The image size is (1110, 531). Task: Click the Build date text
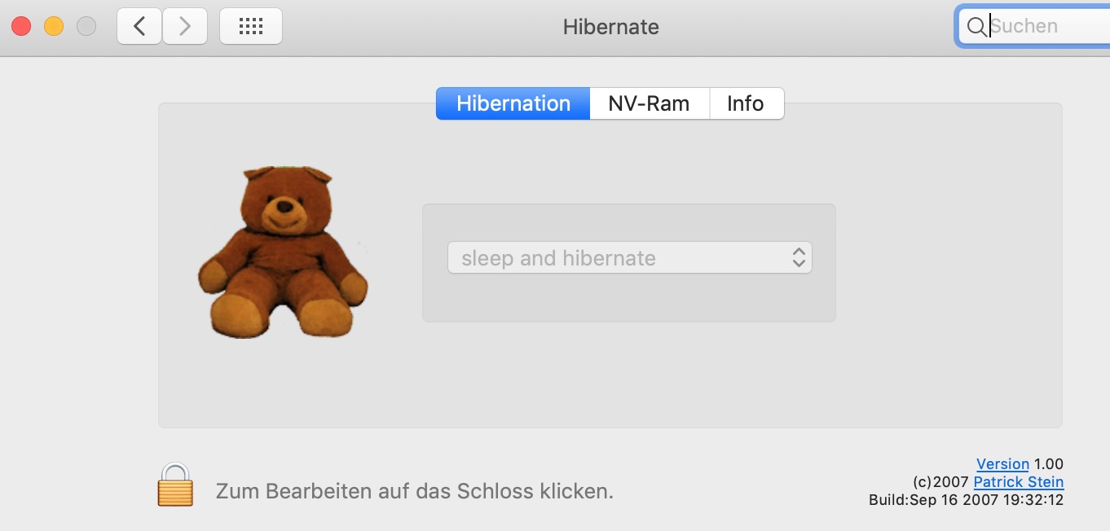(966, 500)
